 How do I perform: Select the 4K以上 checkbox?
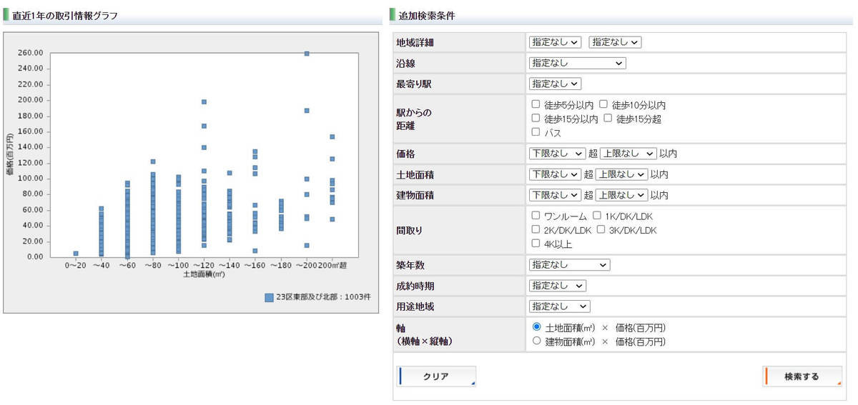(x=536, y=243)
